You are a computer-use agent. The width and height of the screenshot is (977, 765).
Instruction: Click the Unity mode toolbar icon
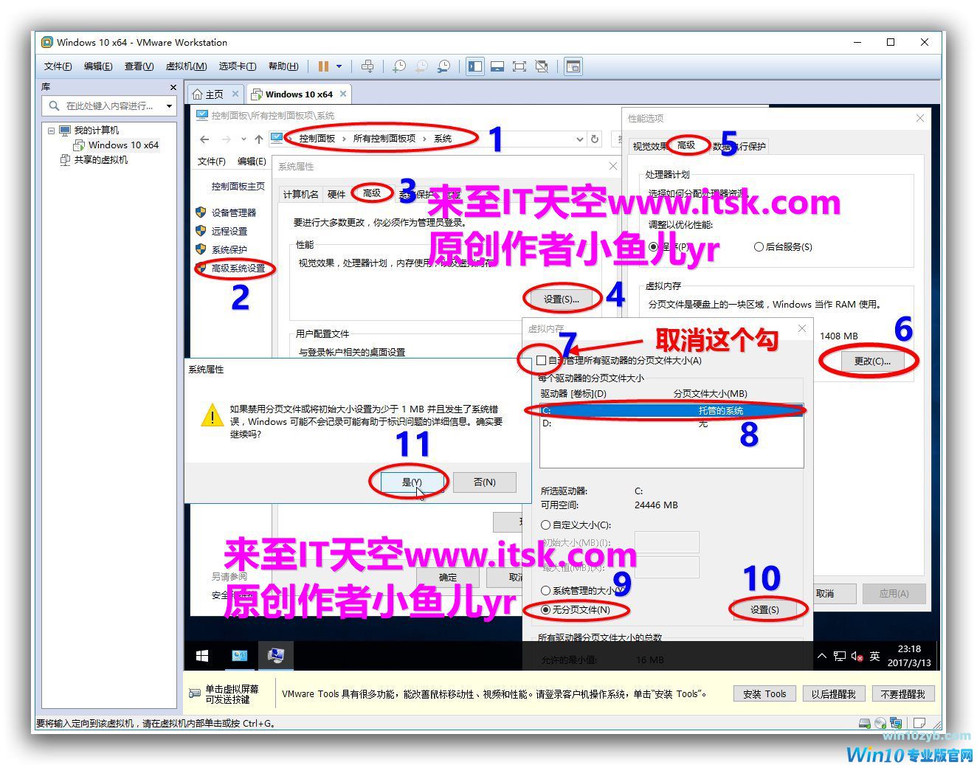(x=542, y=66)
